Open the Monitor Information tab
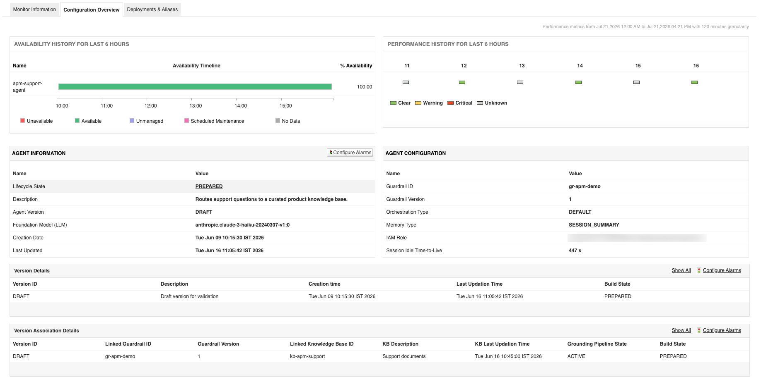This screenshot has width=761, height=382. point(34,10)
